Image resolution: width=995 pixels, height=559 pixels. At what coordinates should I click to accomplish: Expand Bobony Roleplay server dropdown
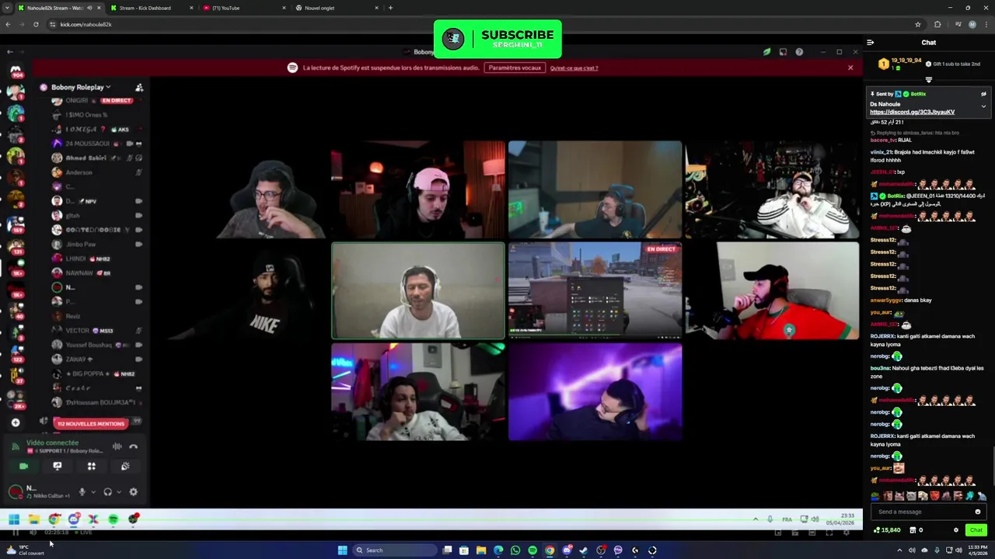coord(81,87)
